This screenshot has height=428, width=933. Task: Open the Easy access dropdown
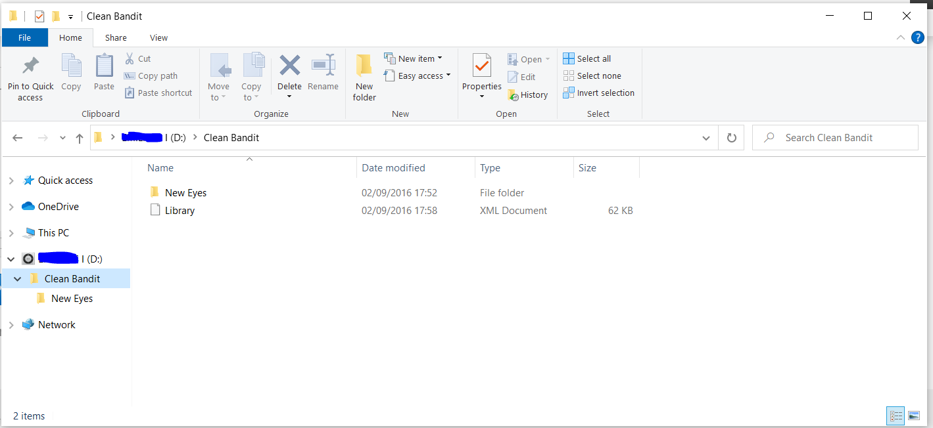pyautogui.click(x=418, y=75)
